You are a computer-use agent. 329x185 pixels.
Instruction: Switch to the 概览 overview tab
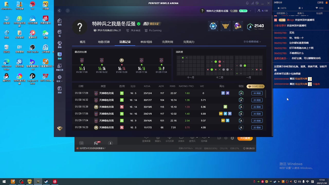click(x=83, y=42)
